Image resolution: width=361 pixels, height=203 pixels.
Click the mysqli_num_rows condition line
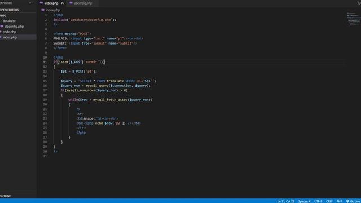point(94,90)
